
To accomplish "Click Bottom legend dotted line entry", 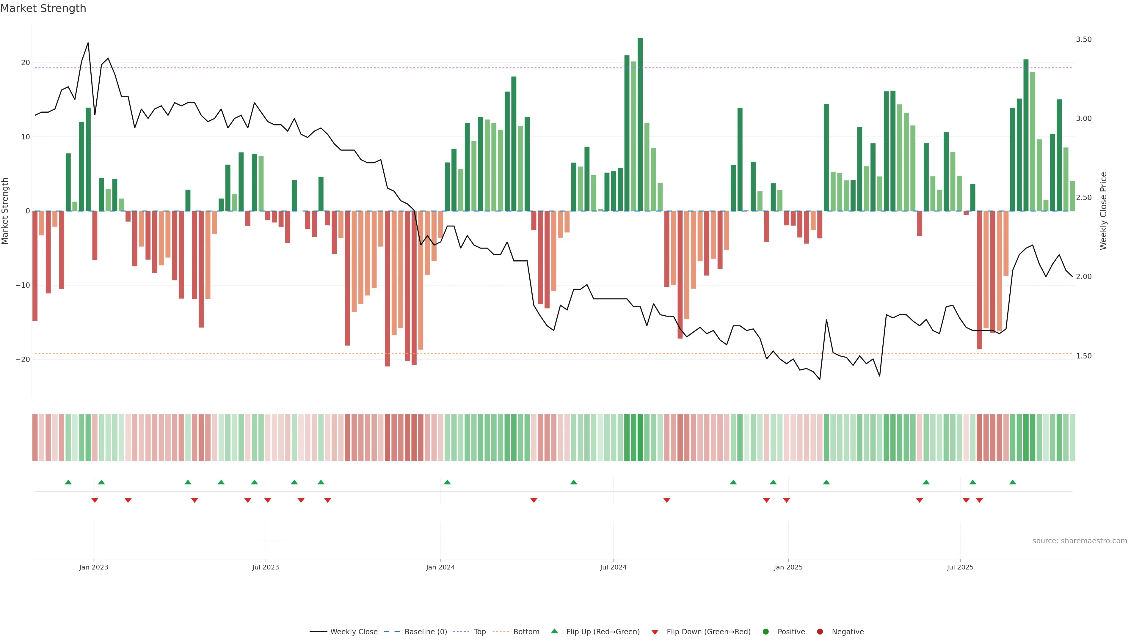I will point(501,631).
